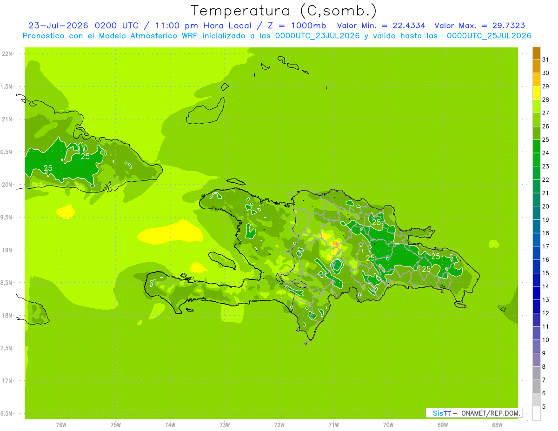This screenshot has width=558, height=431.
Task: Click the '20N' latitude label
Action: coord(7,185)
